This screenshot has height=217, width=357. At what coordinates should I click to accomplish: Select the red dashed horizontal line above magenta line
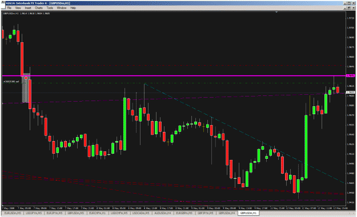point(174,65)
